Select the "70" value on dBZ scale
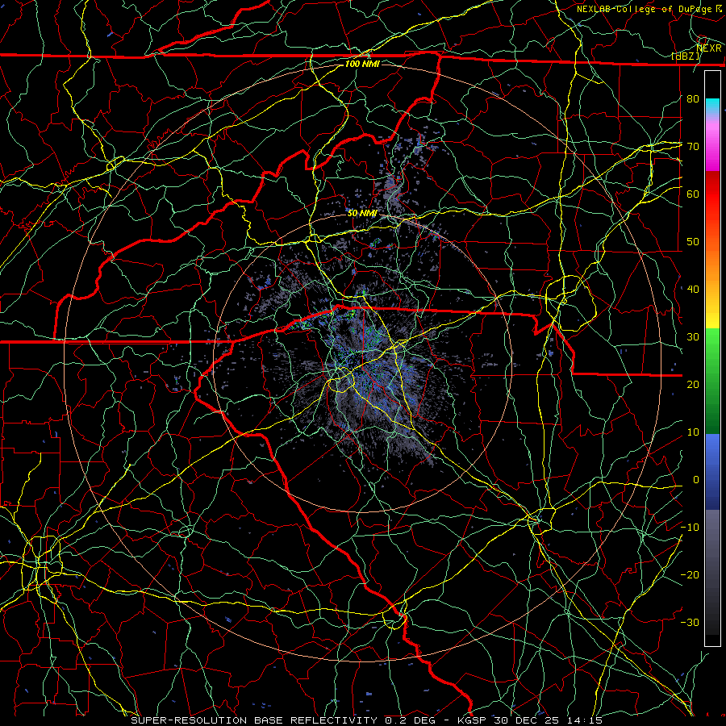726x726 pixels. (693, 146)
